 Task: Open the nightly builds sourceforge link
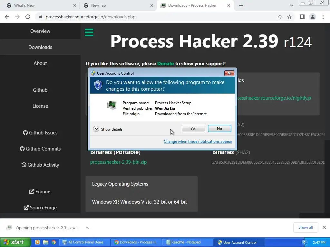(274, 98)
